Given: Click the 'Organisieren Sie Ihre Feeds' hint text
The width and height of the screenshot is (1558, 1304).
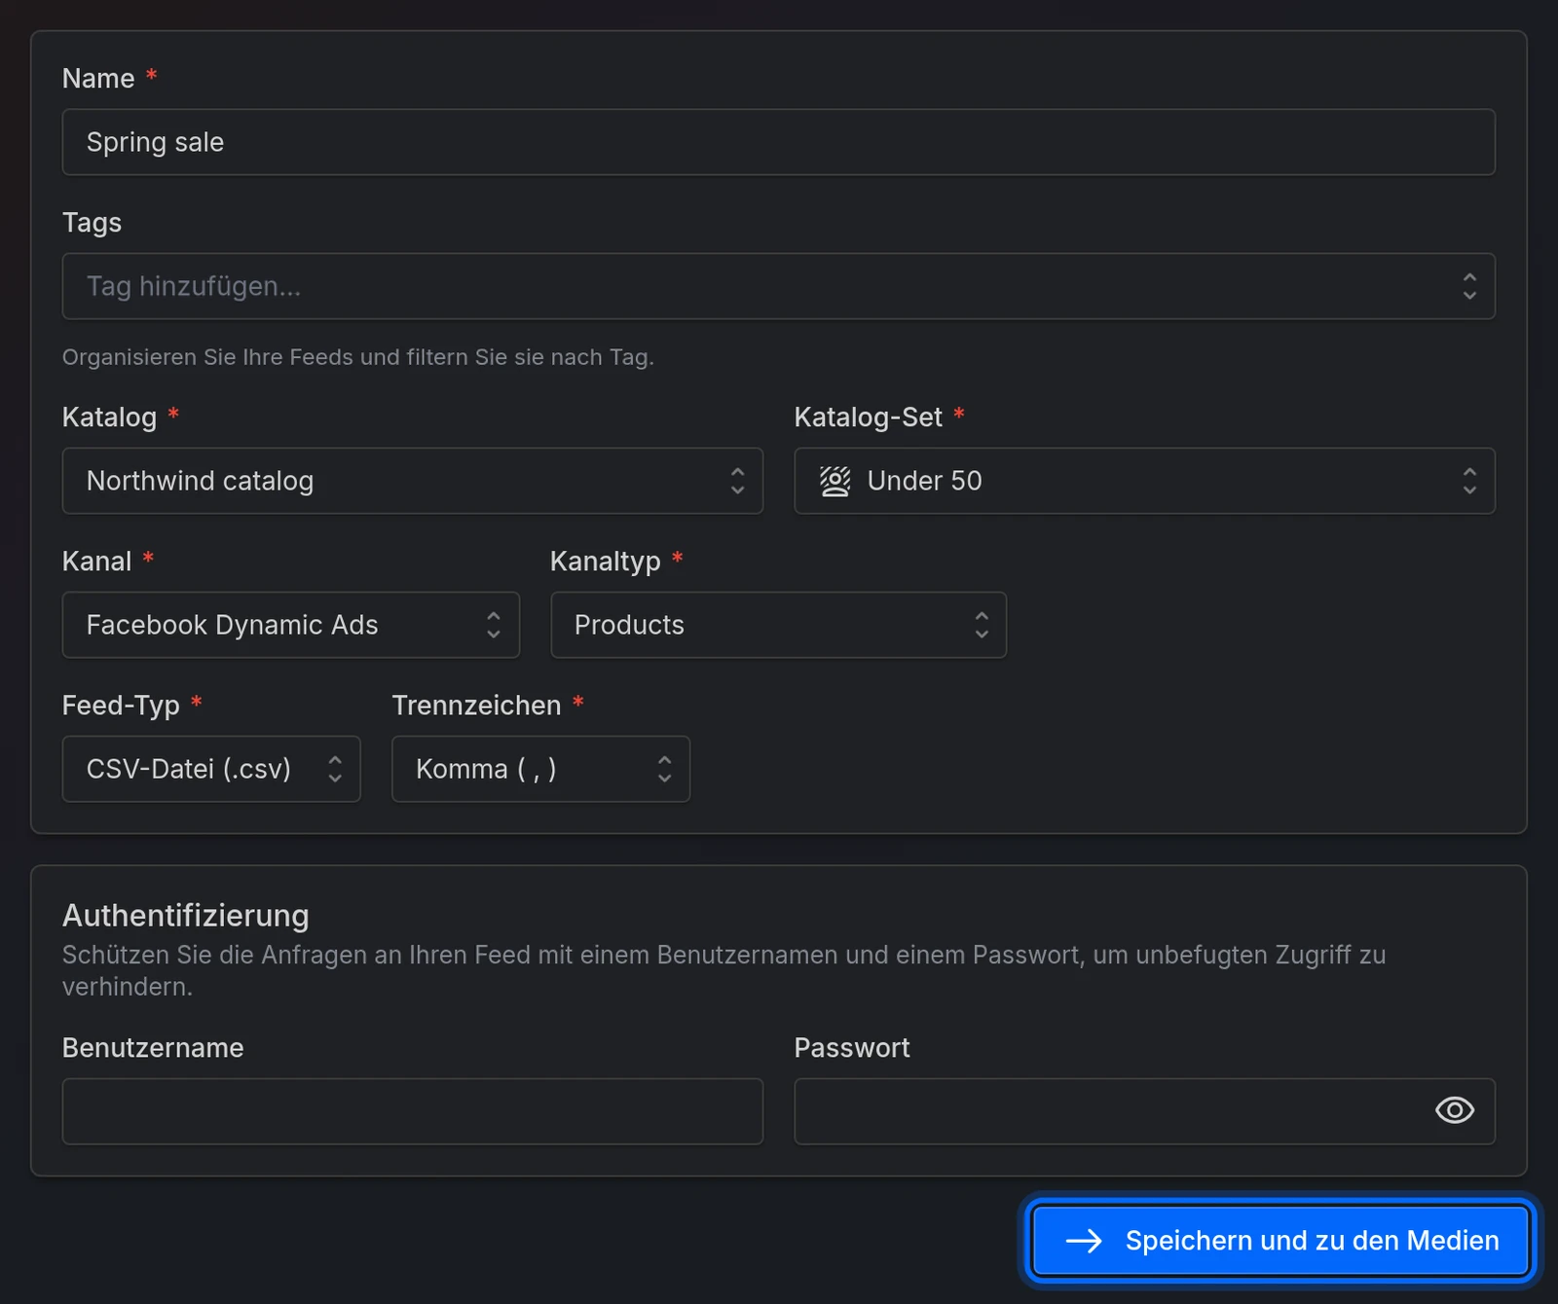Looking at the screenshot, I should click(x=358, y=357).
